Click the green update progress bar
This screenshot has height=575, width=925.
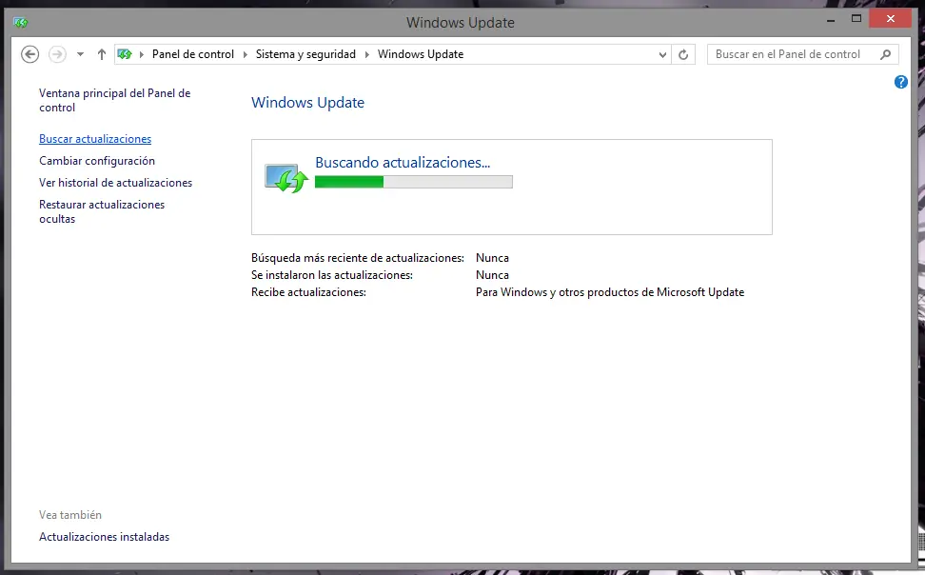coord(414,182)
